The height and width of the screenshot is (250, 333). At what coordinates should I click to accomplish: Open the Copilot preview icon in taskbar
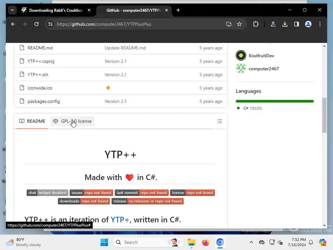[322, 242]
